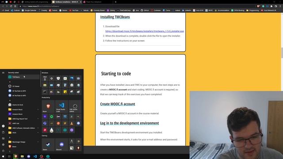The height and width of the screenshot is (159, 283).
Task: Open browser extensions puzzle icon
Action: tap(271, 6)
